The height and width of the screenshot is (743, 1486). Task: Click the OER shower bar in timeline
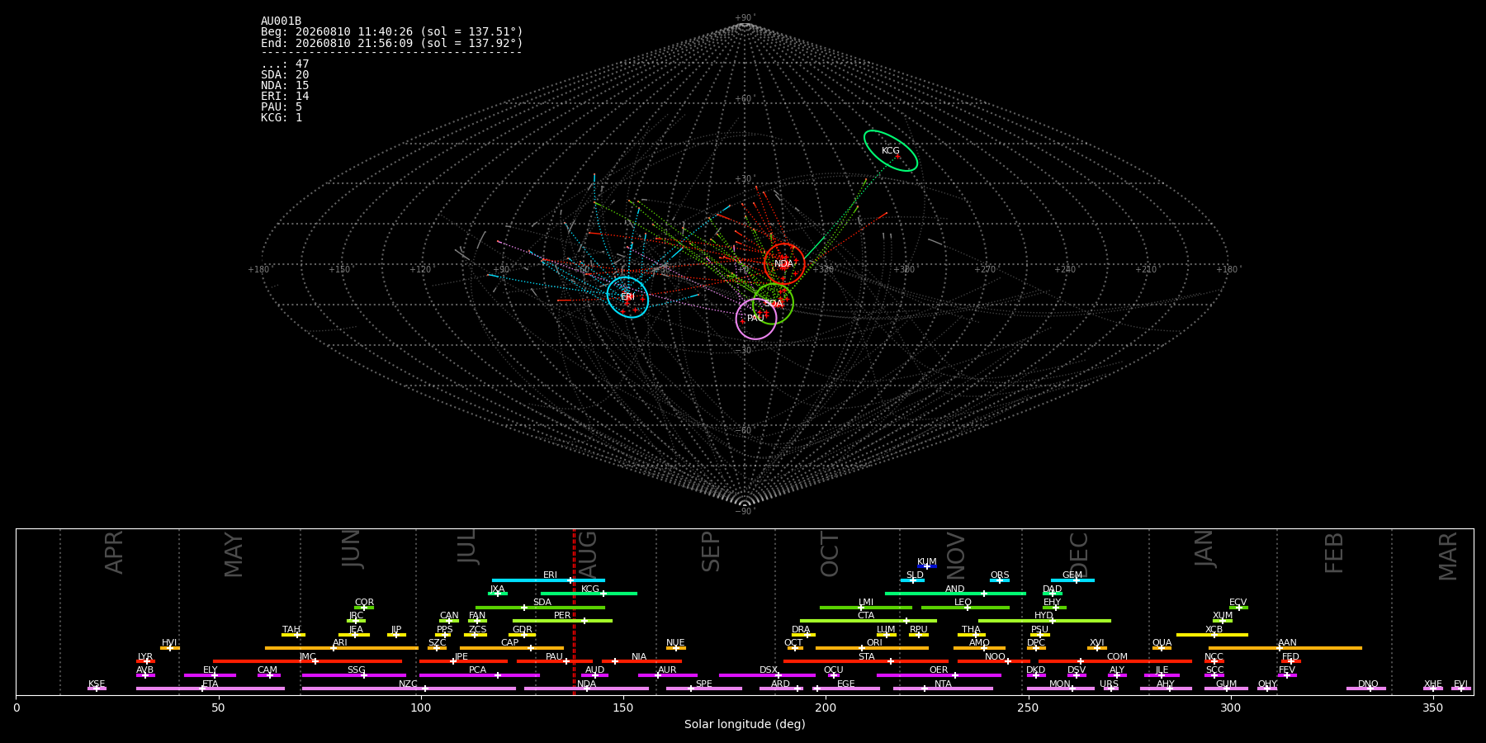coord(939,675)
